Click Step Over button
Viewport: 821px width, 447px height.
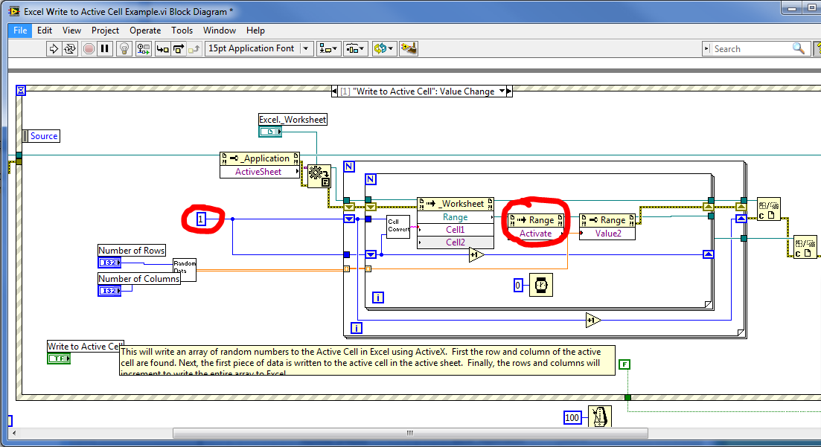tap(179, 48)
